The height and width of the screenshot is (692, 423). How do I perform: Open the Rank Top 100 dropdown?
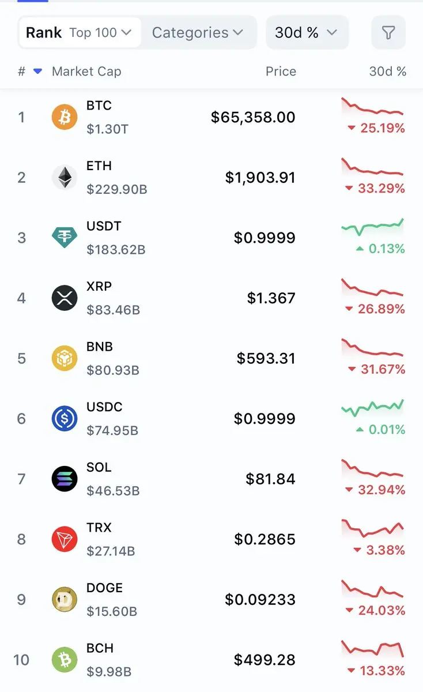(80, 33)
